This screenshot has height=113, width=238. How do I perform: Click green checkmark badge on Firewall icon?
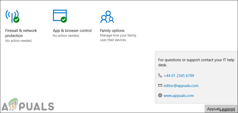[16, 19]
